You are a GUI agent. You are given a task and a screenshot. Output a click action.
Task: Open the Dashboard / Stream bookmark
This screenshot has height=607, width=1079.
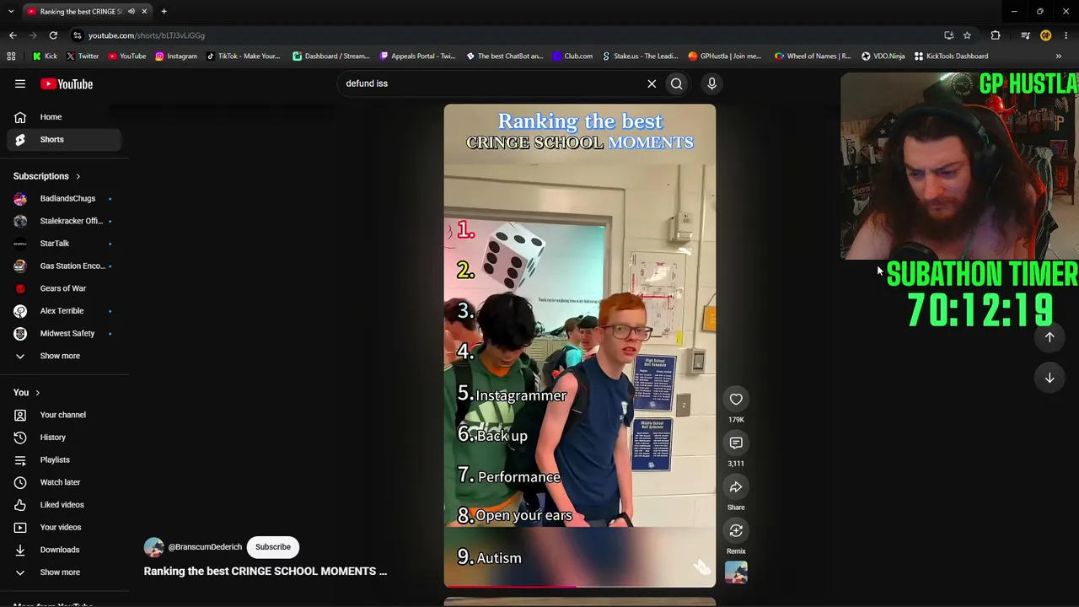(330, 56)
